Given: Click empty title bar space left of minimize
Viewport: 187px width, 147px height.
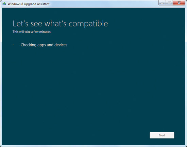Looking at the screenshot, I should (104, 4).
